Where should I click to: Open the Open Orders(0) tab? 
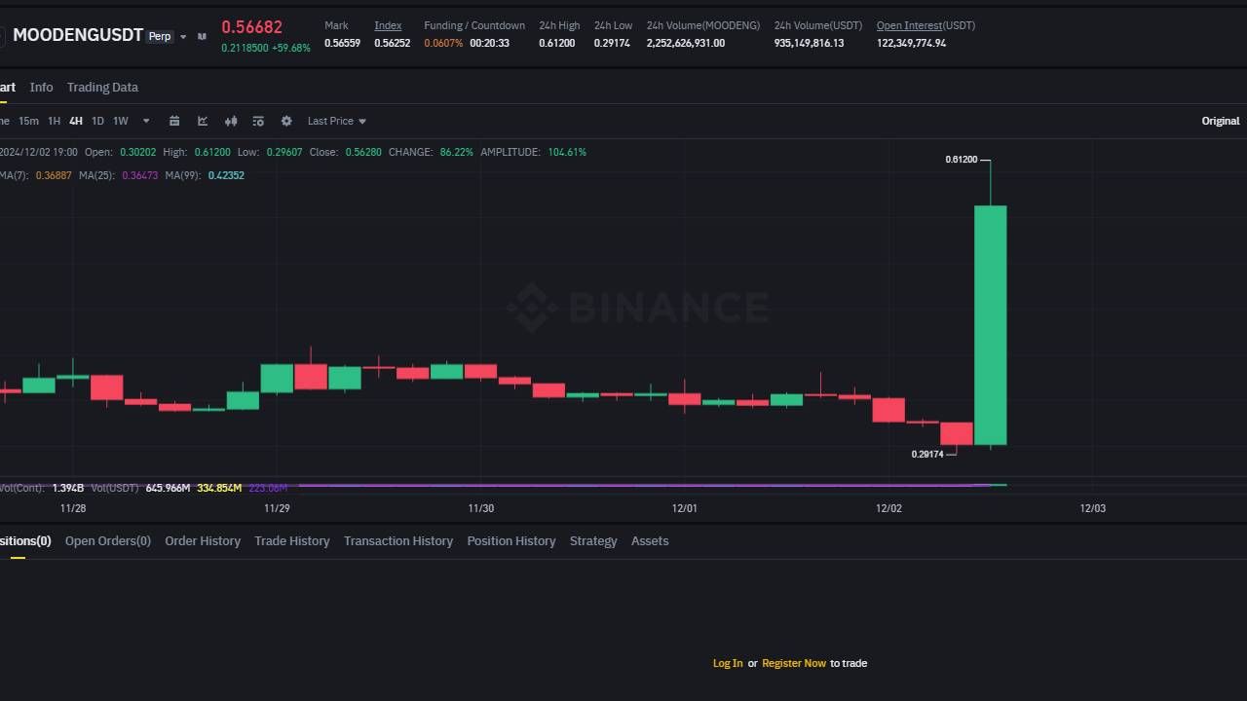click(108, 540)
